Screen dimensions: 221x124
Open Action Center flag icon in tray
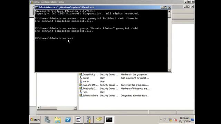click(x=165, y=120)
